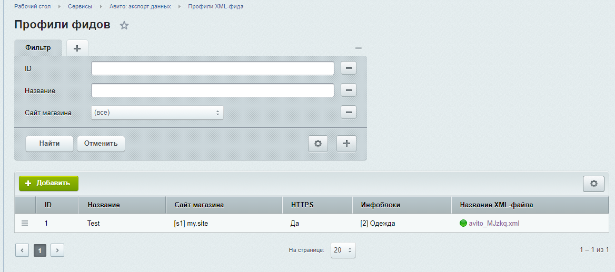The width and height of the screenshot is (615, 272).
Task: Go to next page arrow in pagination
Action: point(57,250)
